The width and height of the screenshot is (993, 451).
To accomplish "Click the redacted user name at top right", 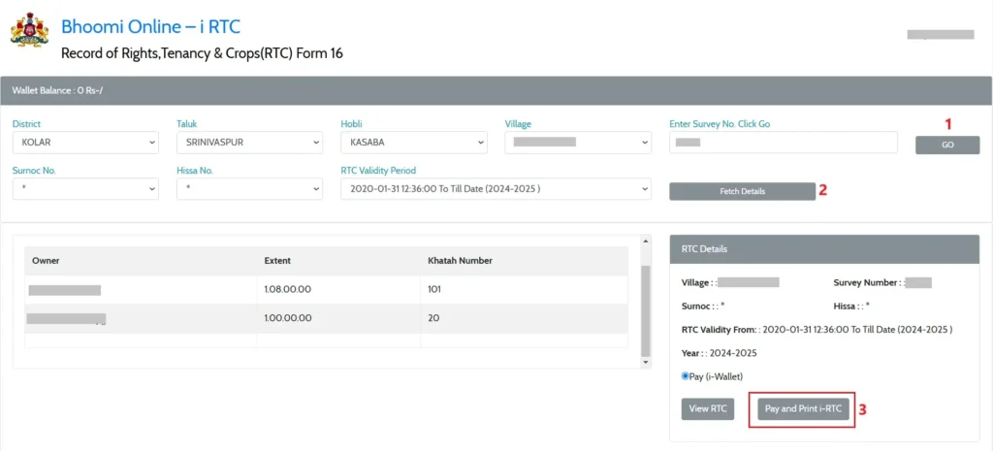I will [941, 35].
